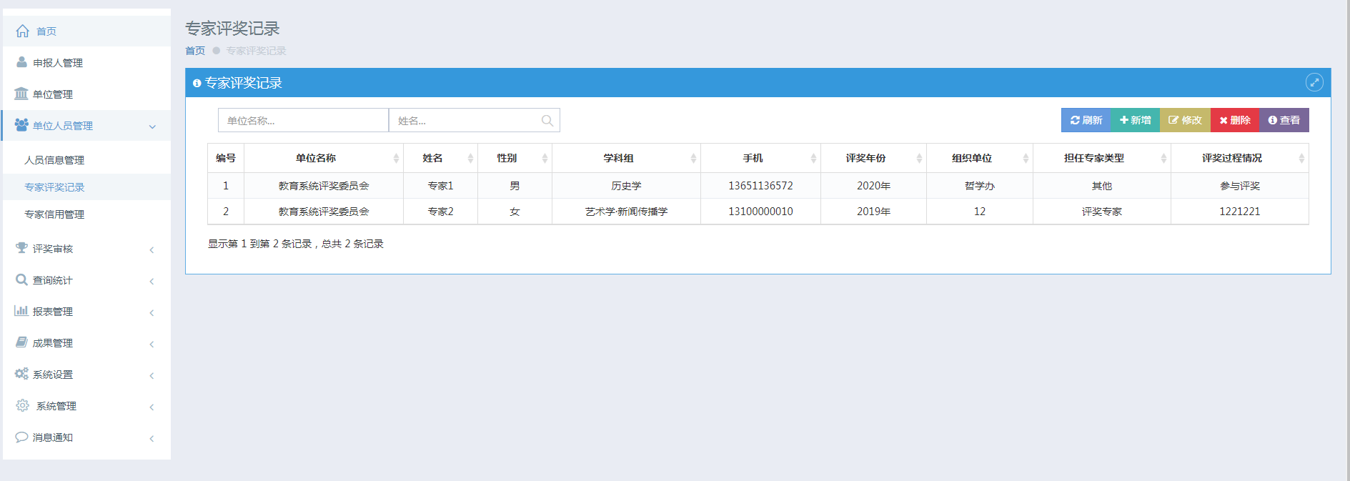Image resolution: width=1350 pixels, height=481 pixels.
Task: Click the 申报人管理 user icon
Action: tap(21, 62)
